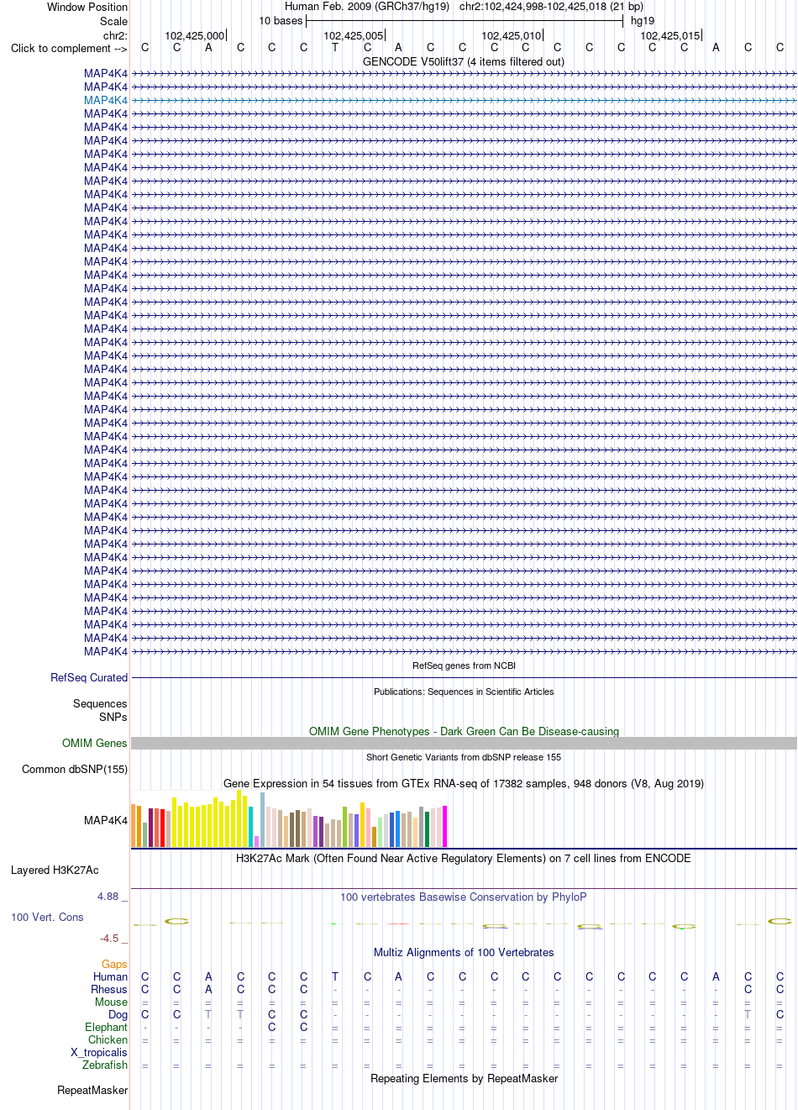
Task: Click the T base in complement row
Action: [x=335, y=48]
